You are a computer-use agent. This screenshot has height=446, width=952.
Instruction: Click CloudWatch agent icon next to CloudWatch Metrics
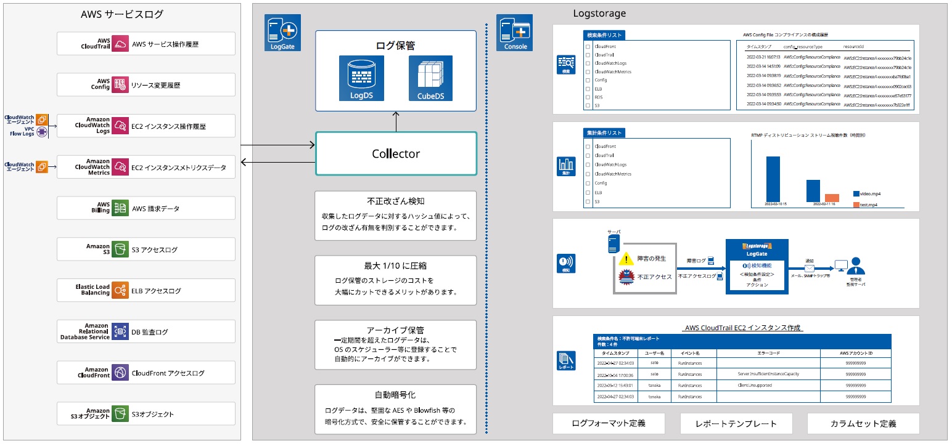pyautogui.click(x=42, y=166)
